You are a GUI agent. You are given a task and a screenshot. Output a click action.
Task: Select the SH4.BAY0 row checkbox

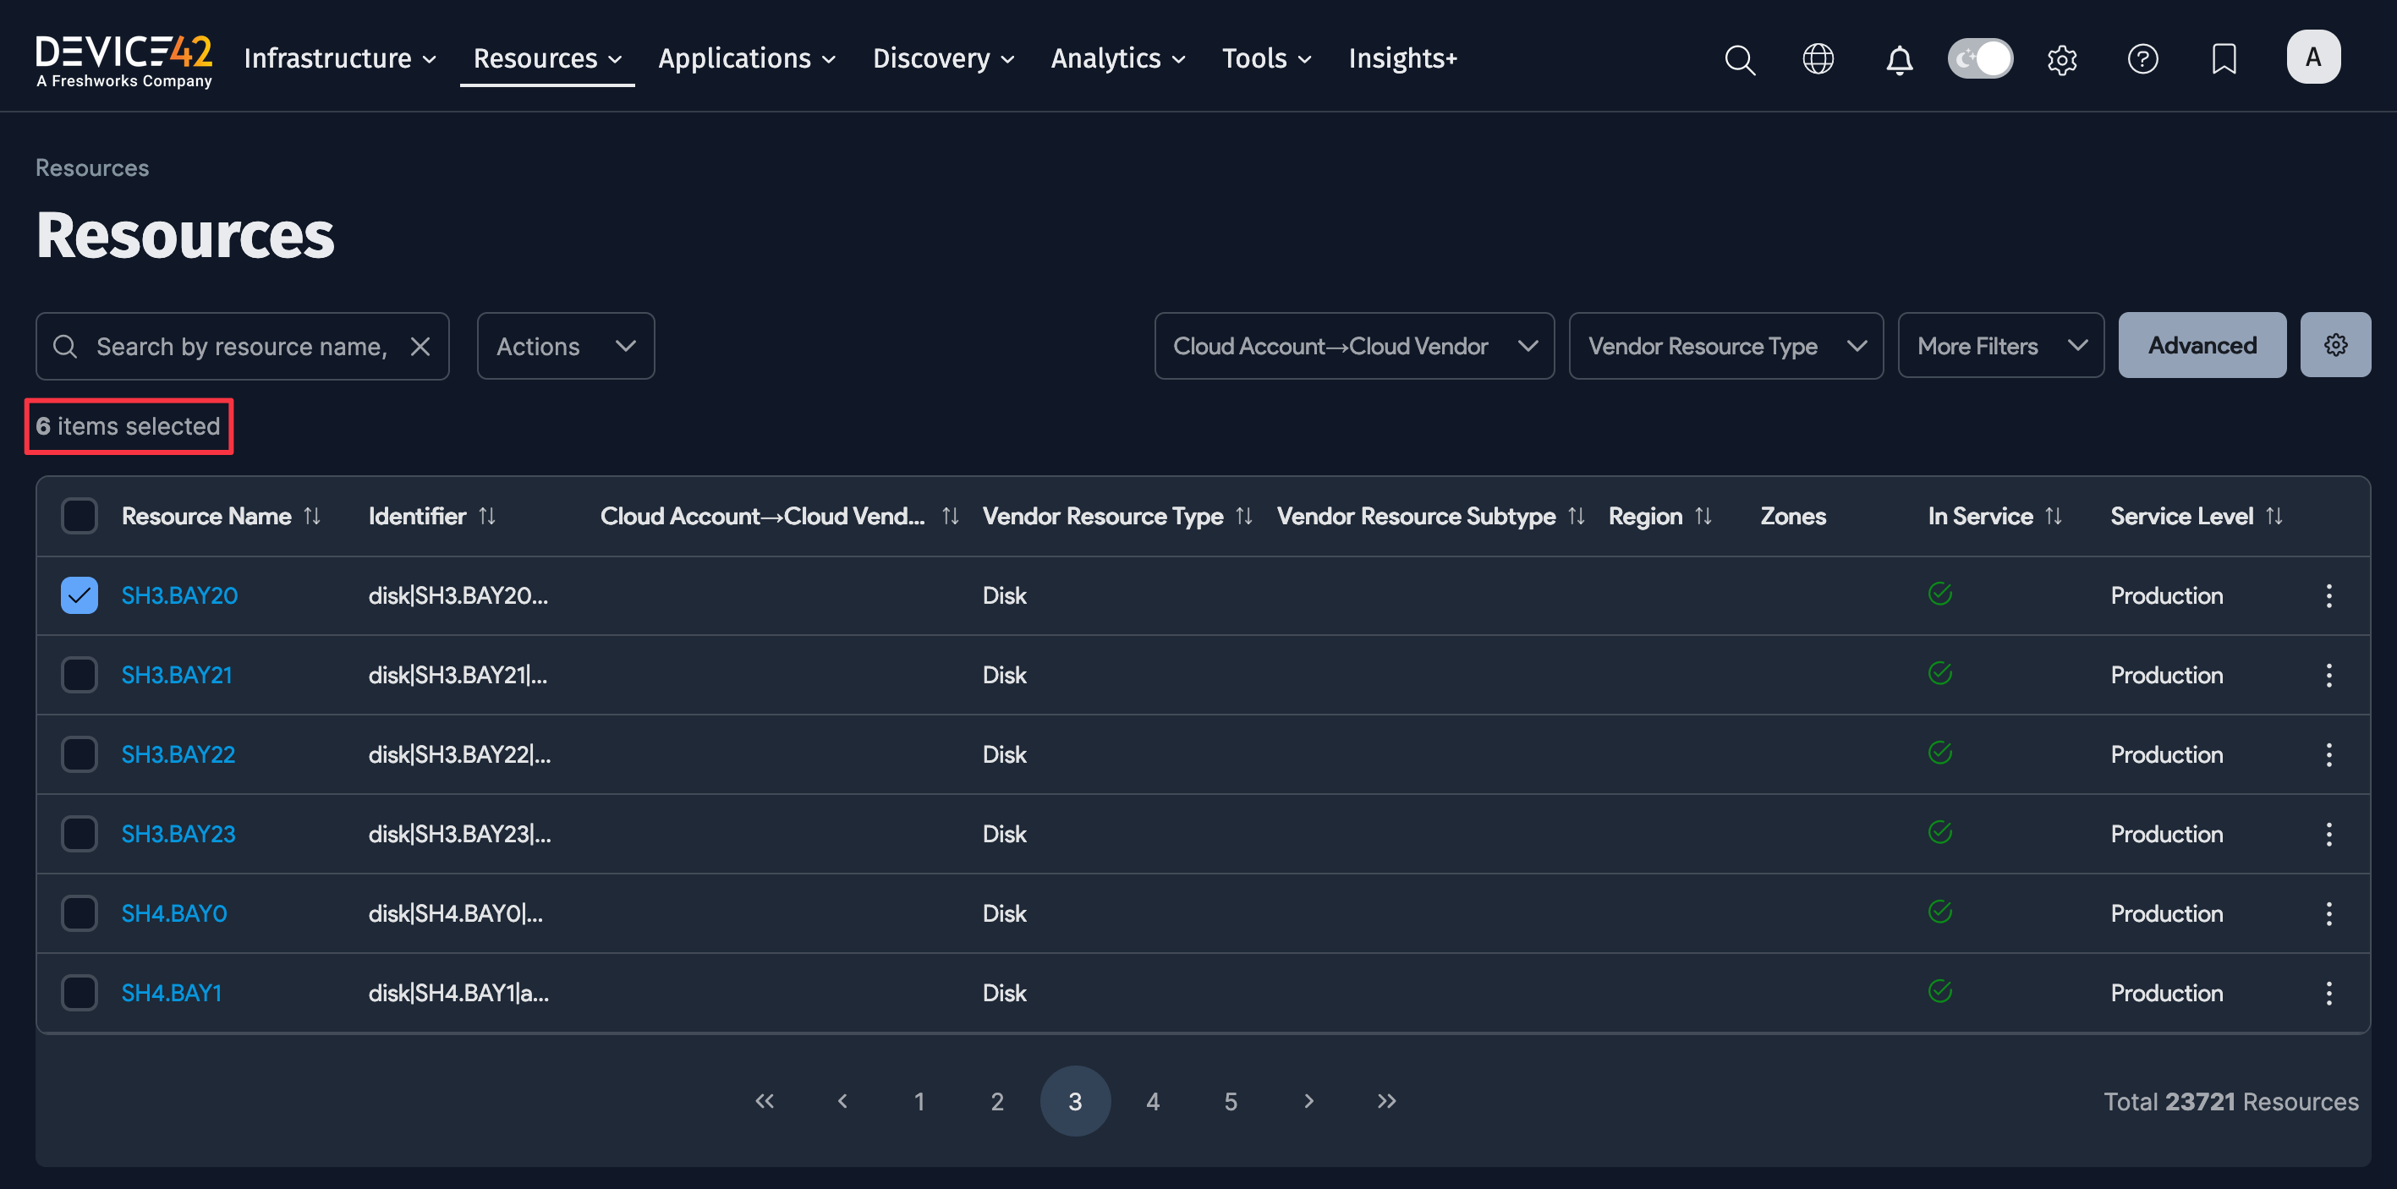click(x=80, y=912)
